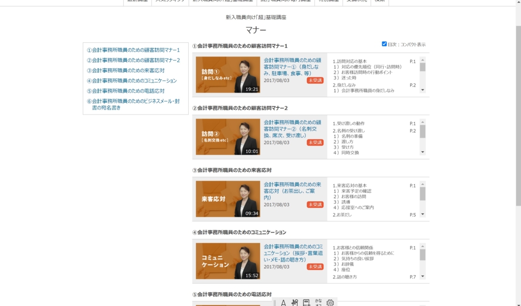Click P.7 page number beside 2.話の聴き方
The image size is (521, 306).
click(x=413, y=277)
